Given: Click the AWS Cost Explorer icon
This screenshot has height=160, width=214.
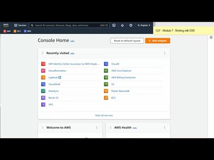Looking at the screenshot, I should (106, 71).
